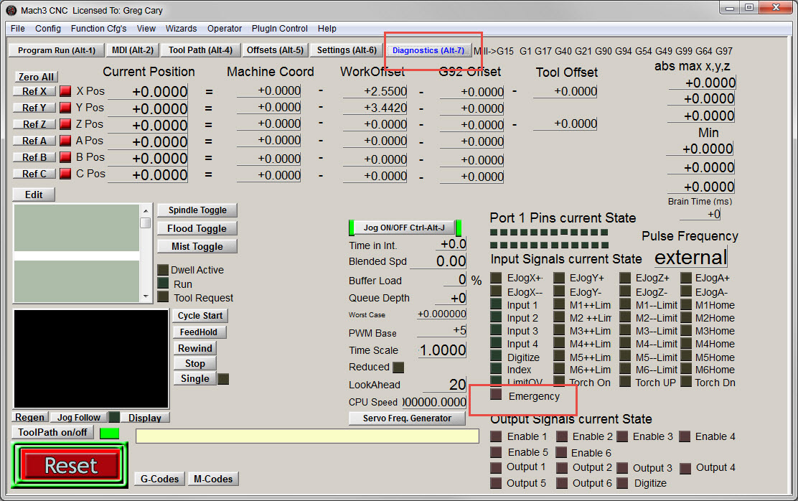This screenshot has width=798, height=501.
Task: Switch to Program Run (Alt-1) tab
Action: point(57,50)
